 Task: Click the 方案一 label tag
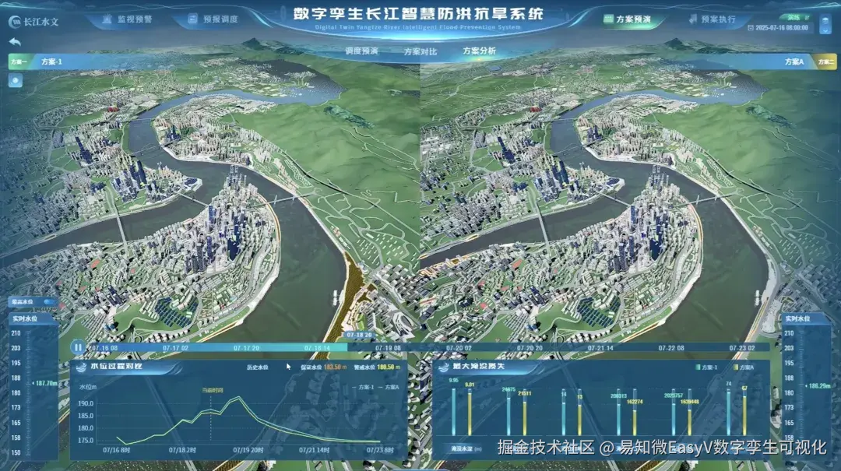19,62
